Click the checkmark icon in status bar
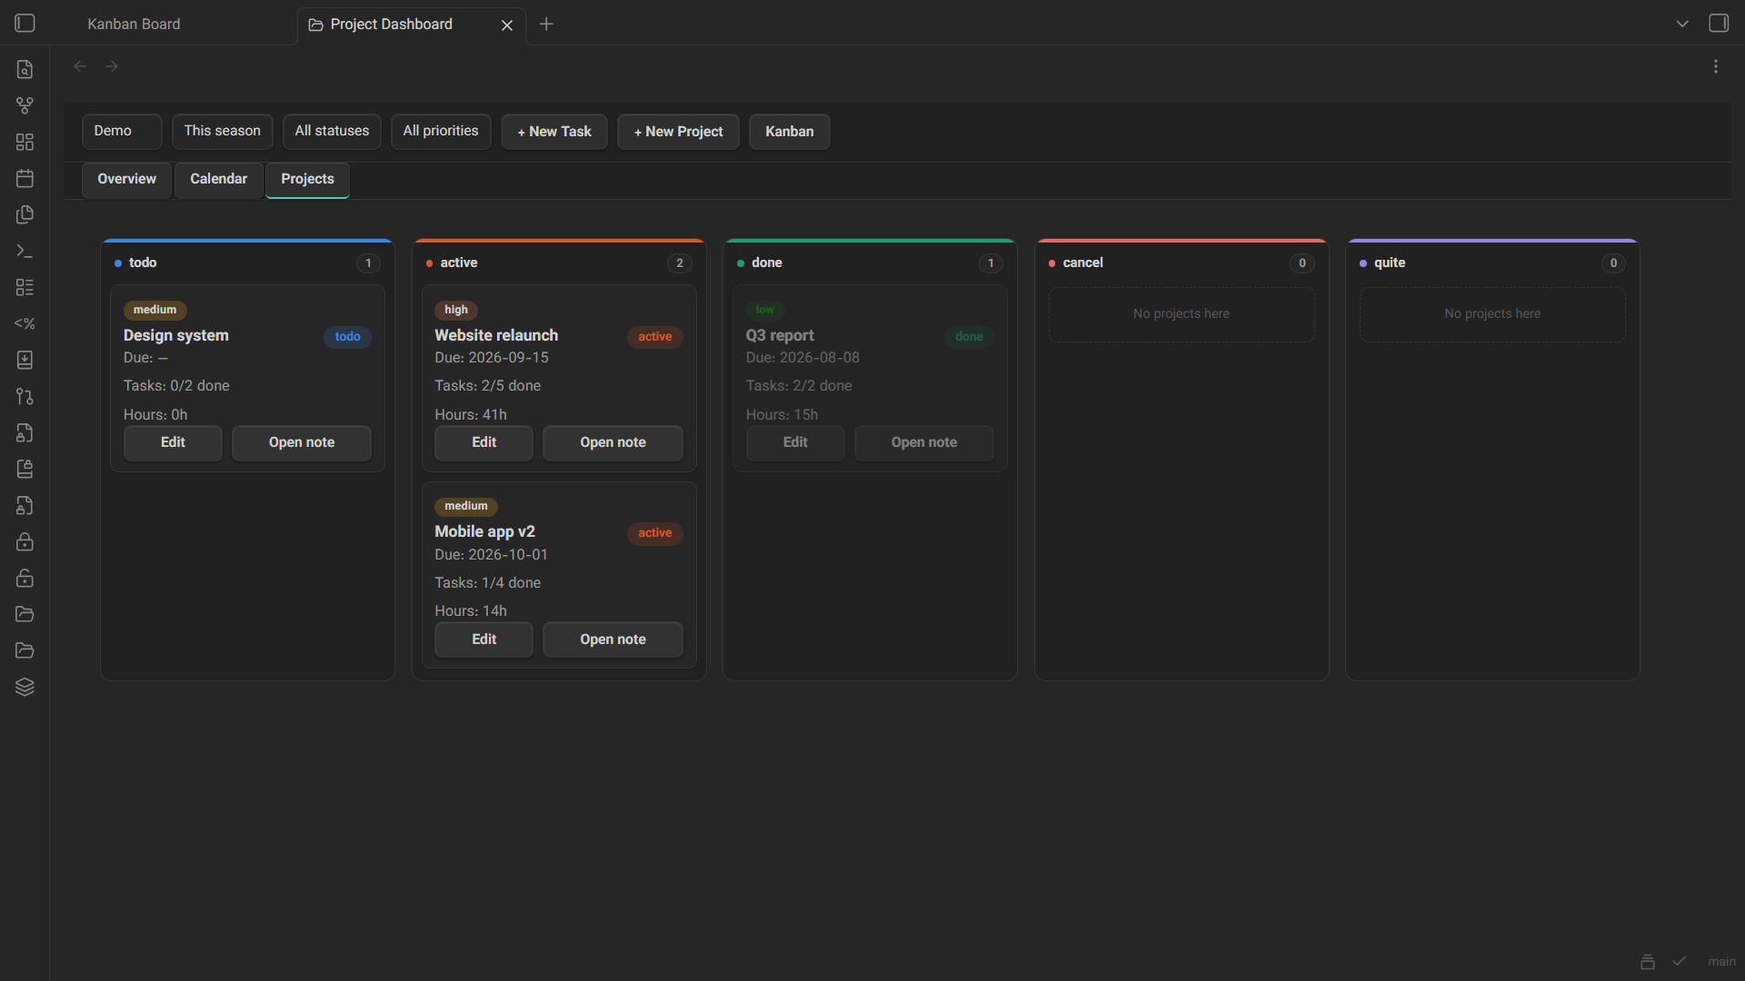This screenshot has height=981, width=1745. click(x=1680, y=961)
